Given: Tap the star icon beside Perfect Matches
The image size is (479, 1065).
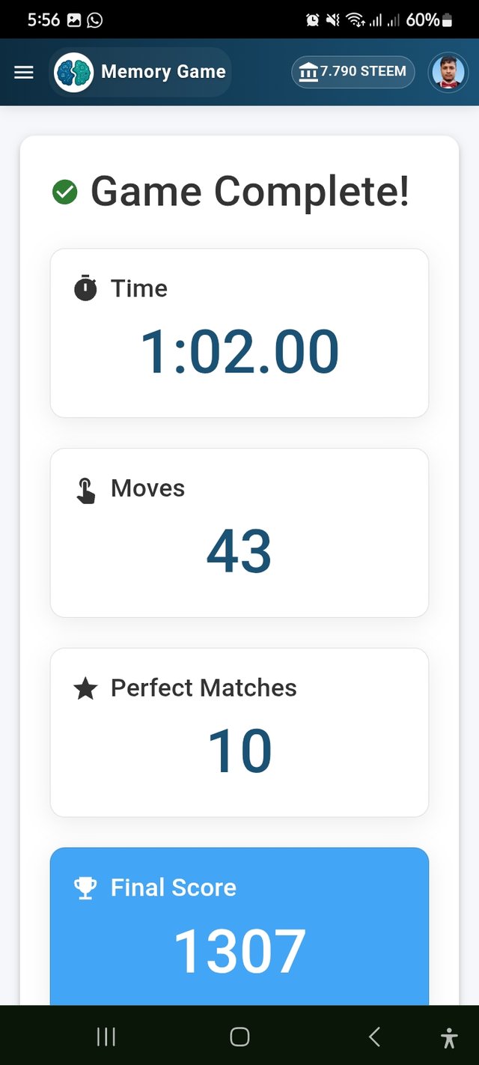Looking at the screenshot, I should pyautogui.click(x=85, y=688).
